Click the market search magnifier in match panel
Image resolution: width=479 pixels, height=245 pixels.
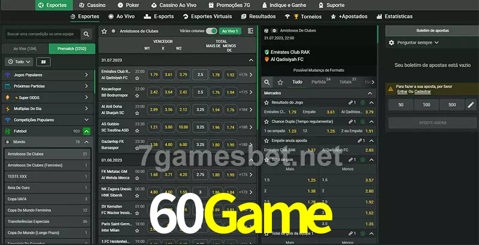pyautogui.click(x=267, y=82)
